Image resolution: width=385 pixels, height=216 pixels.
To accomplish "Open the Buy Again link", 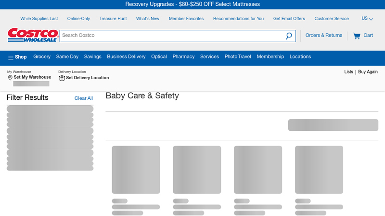I will click(x=368, y=72).
